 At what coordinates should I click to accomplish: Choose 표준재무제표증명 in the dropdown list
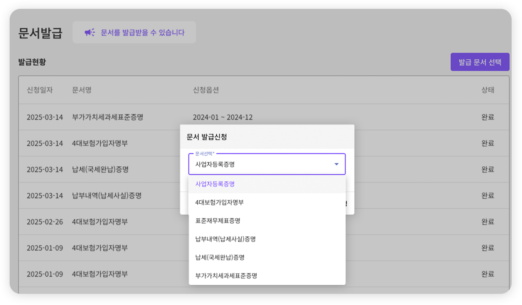click(x=267, y=221)
